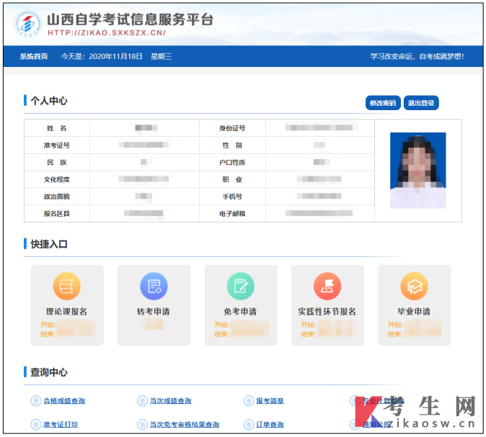Click 准考证号 label cell
The width and height of the screenshot is (486, 437).
coord(57,145)
